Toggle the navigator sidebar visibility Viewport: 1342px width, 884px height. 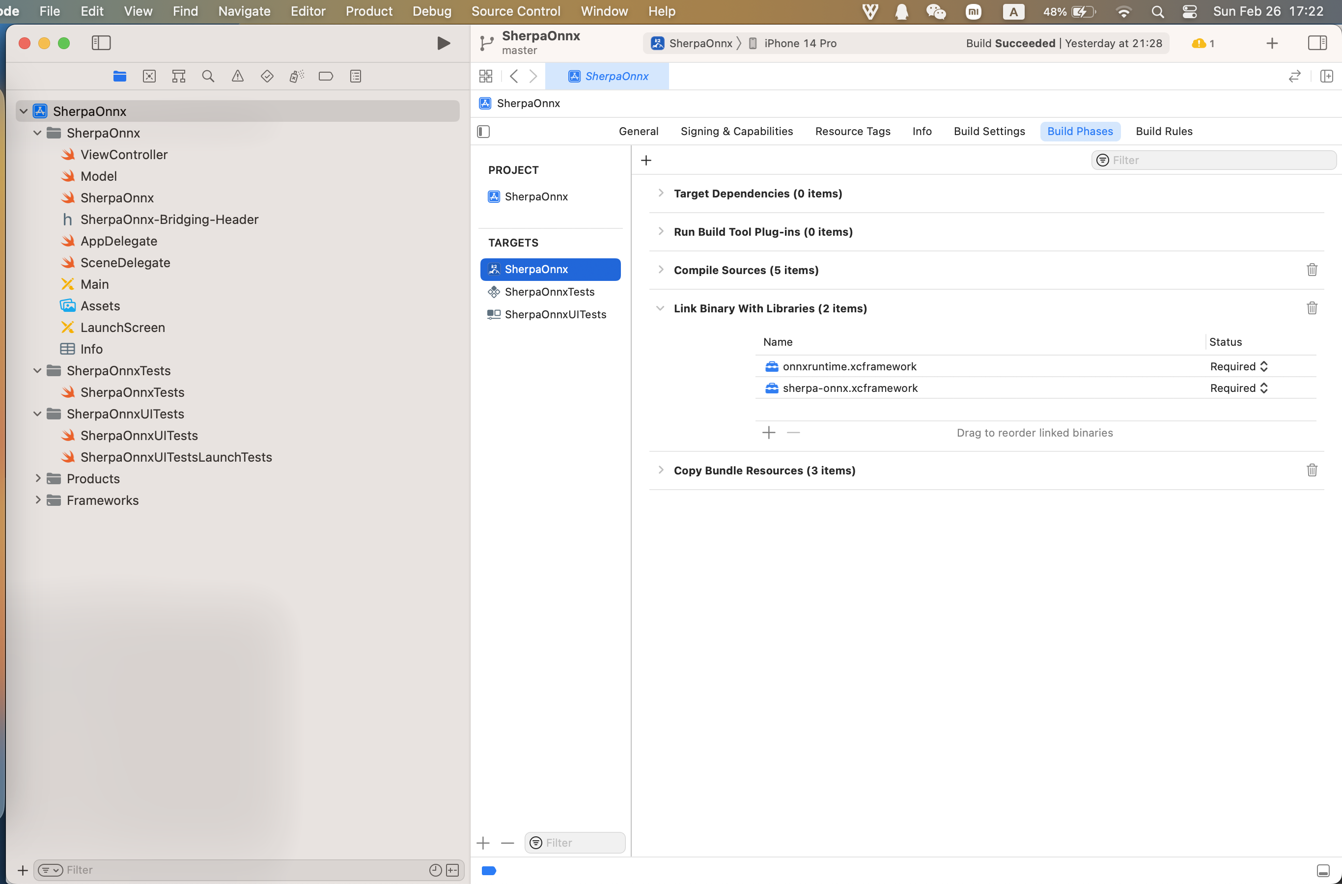[x=101, y=43]
